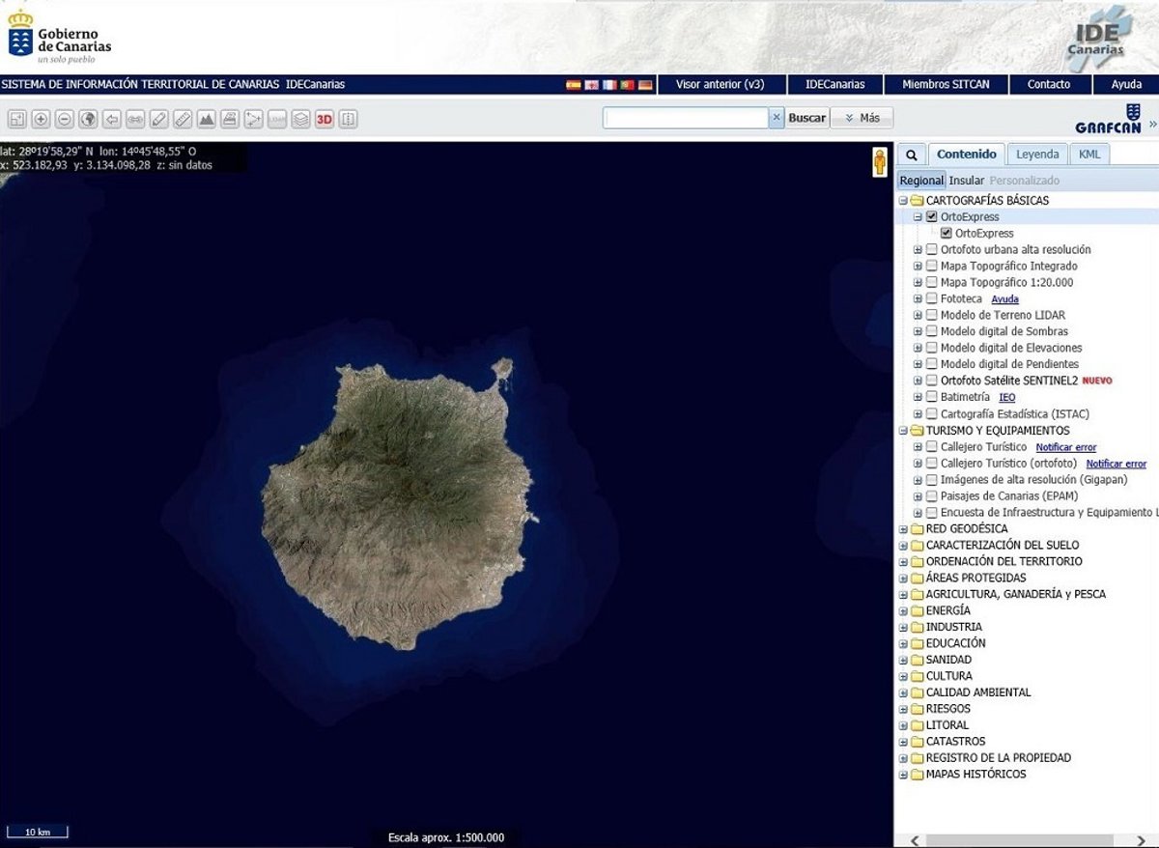Viewport: 1159px width, 848px height.
Task: Open the KML tab
Action: 1089,155
